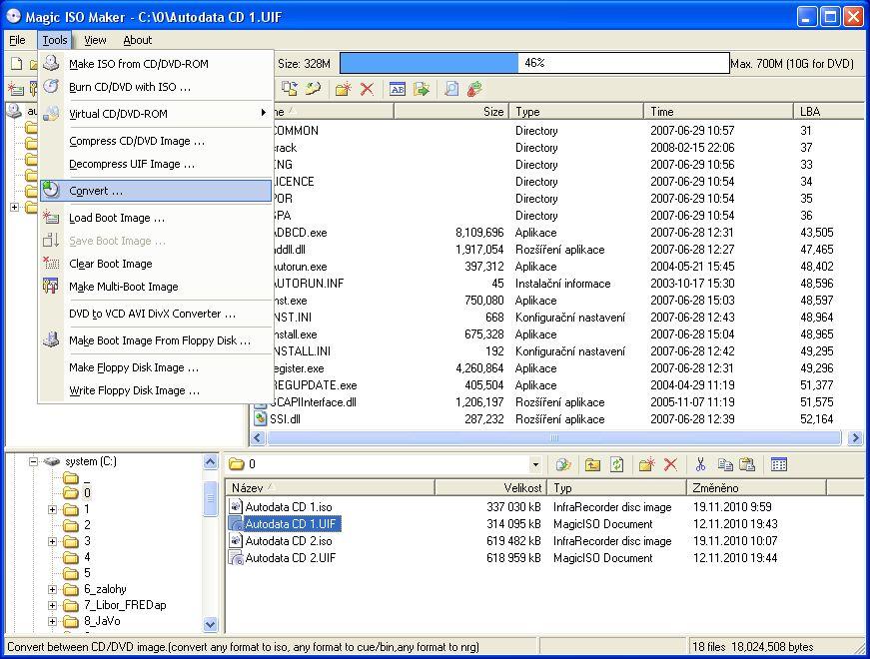Open the File menu
Image resolution: width=870 pixels, height=659 pixels.
click(17, 40)
